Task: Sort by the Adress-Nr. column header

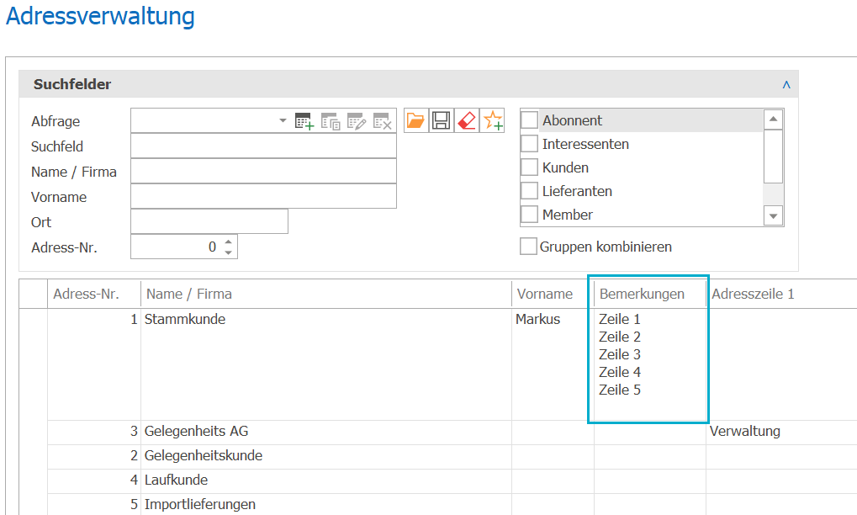Action: (x=94, y=295)
